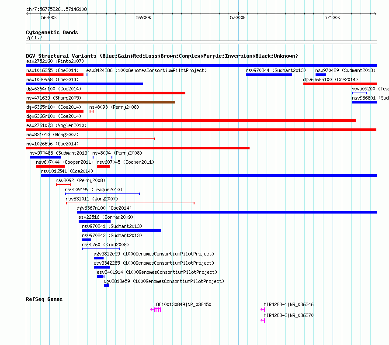Click the nsv509199 (Teague2010) text label
389x345 pixels.
coord(94,190)
